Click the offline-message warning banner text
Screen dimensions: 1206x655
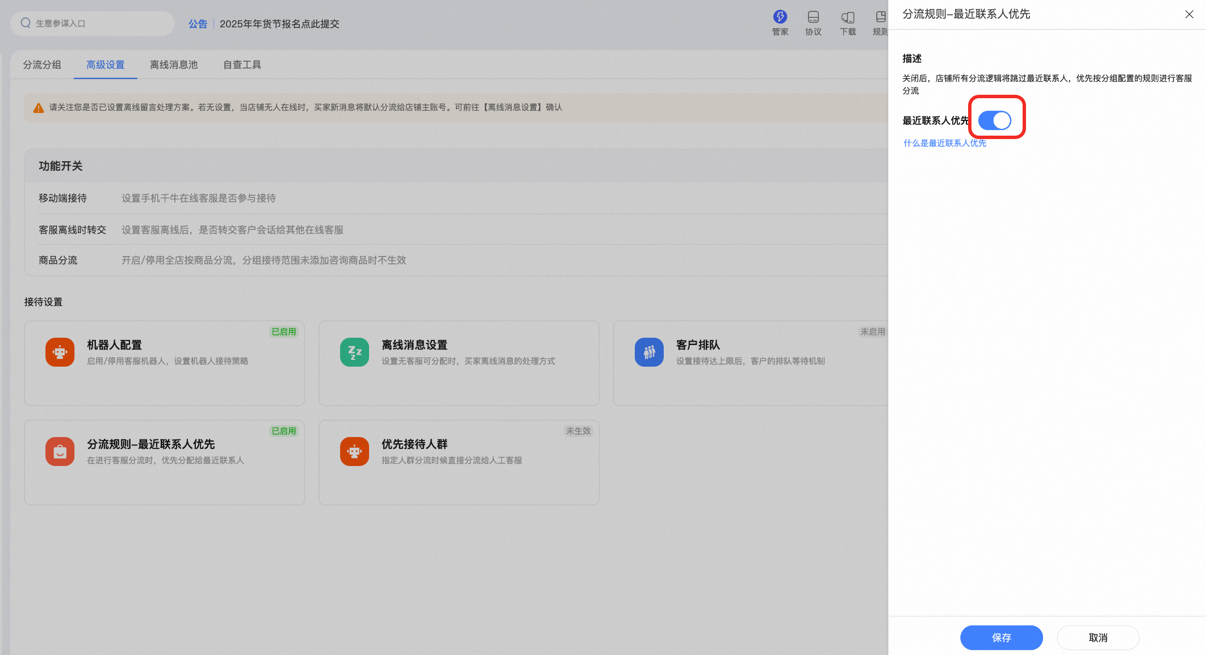tap(305, 107)
